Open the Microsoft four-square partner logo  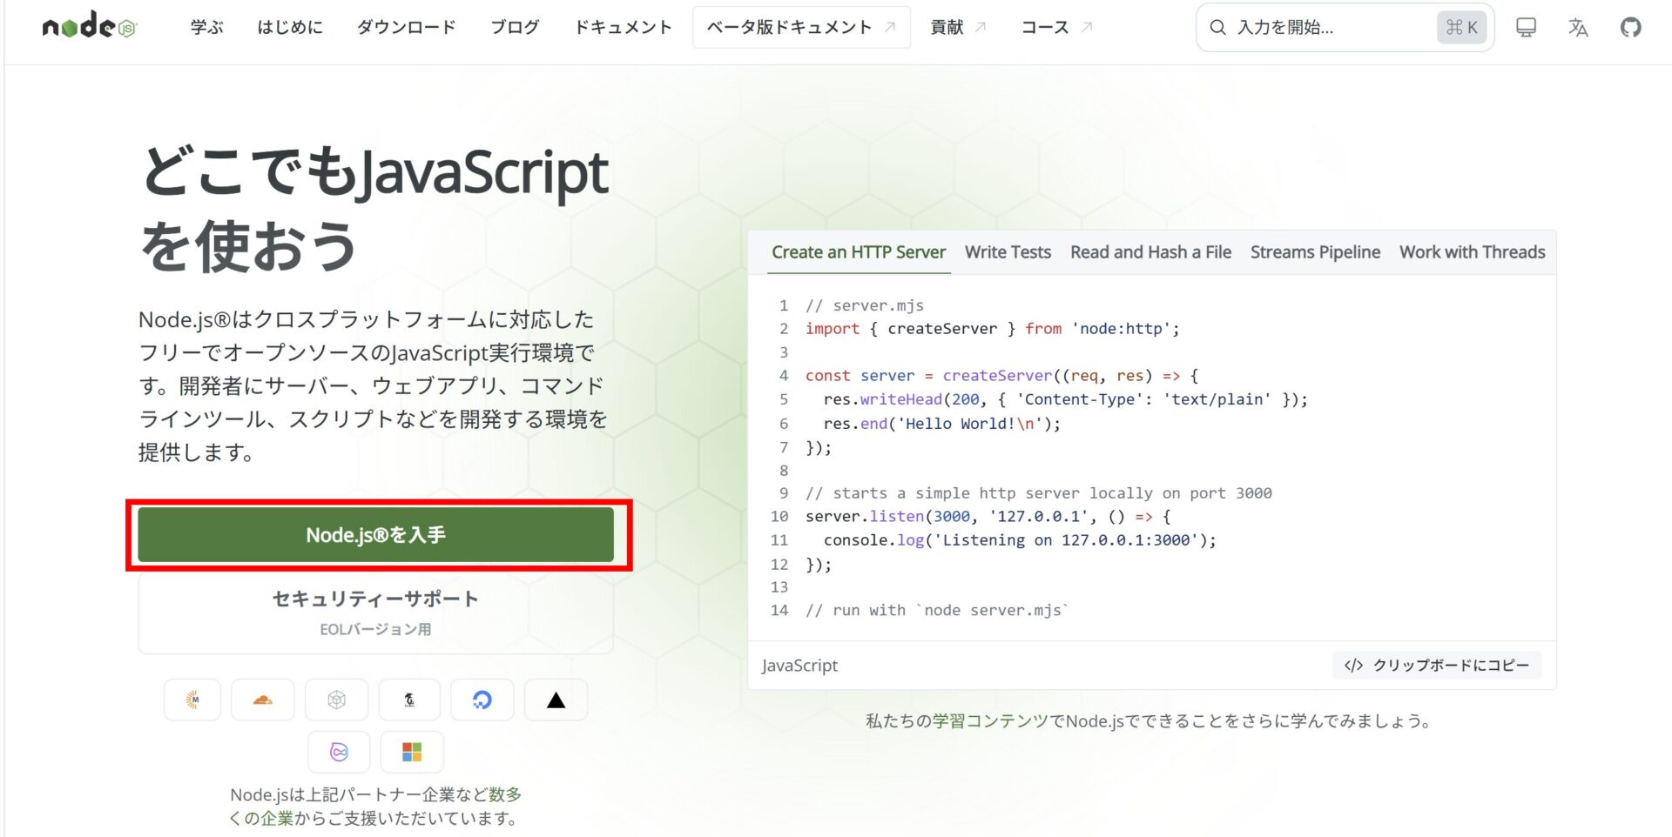pyautogui.click(x=412, y=752)
